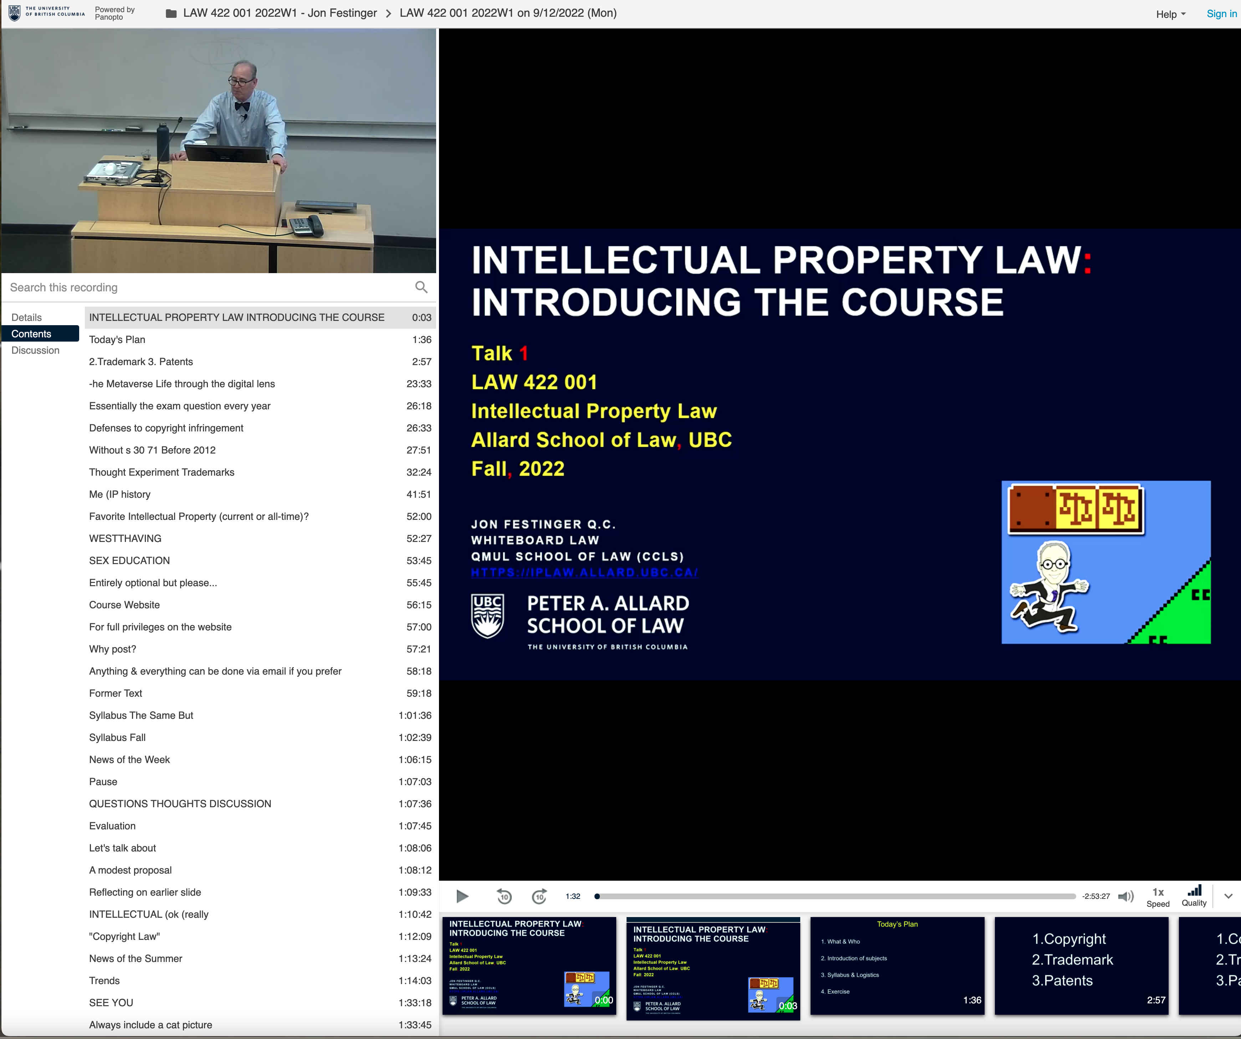Open the Help dropdown menu
1241x1039 pixels.
click(1170, 14)
